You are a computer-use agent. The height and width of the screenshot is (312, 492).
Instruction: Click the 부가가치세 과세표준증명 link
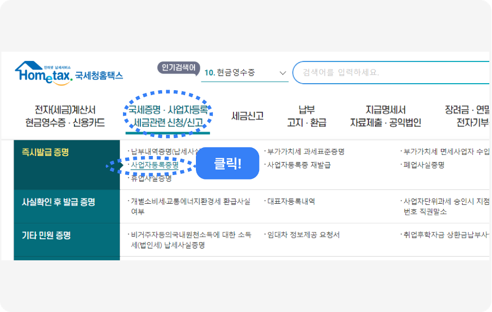tap(306, 152)
